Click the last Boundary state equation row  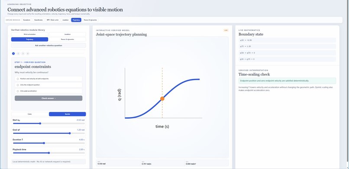coord(287,59)
